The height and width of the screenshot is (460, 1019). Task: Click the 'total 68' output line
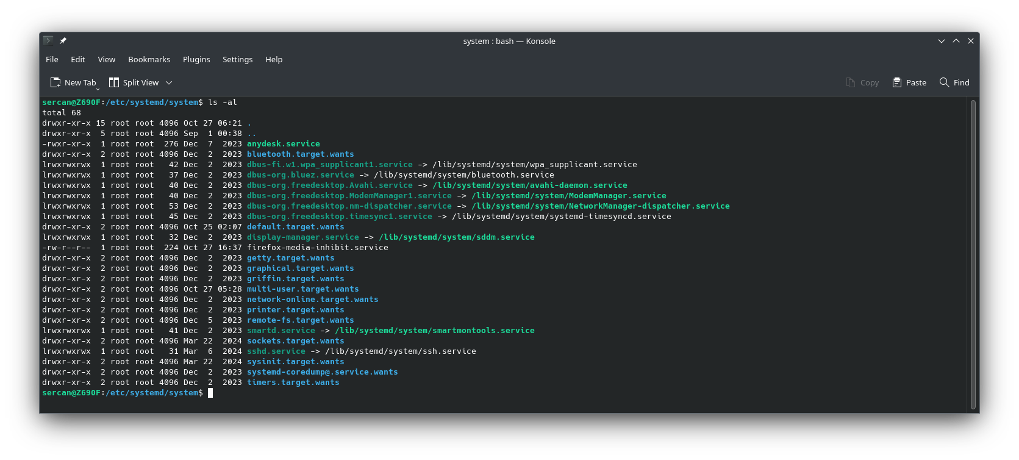pyautogui.click(x=62, y=113)
